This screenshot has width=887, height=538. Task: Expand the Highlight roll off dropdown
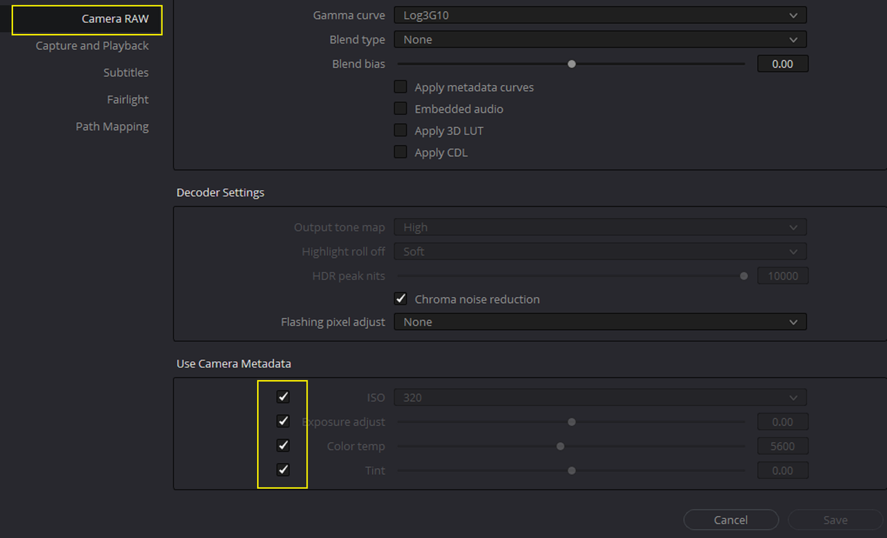coord(600,251)
